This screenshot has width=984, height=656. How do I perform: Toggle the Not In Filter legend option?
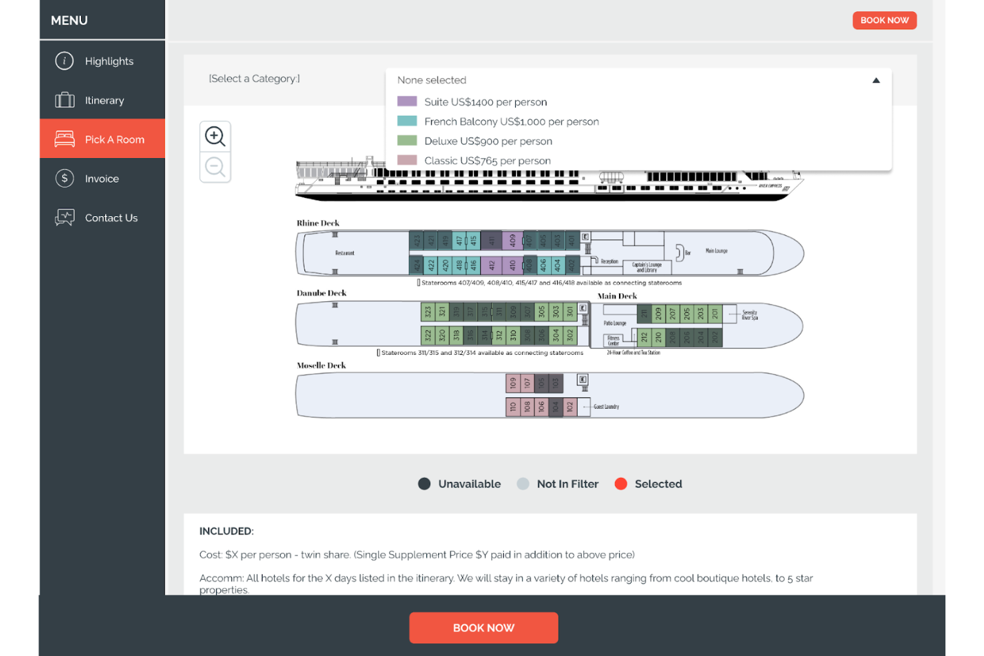[523, 484]
